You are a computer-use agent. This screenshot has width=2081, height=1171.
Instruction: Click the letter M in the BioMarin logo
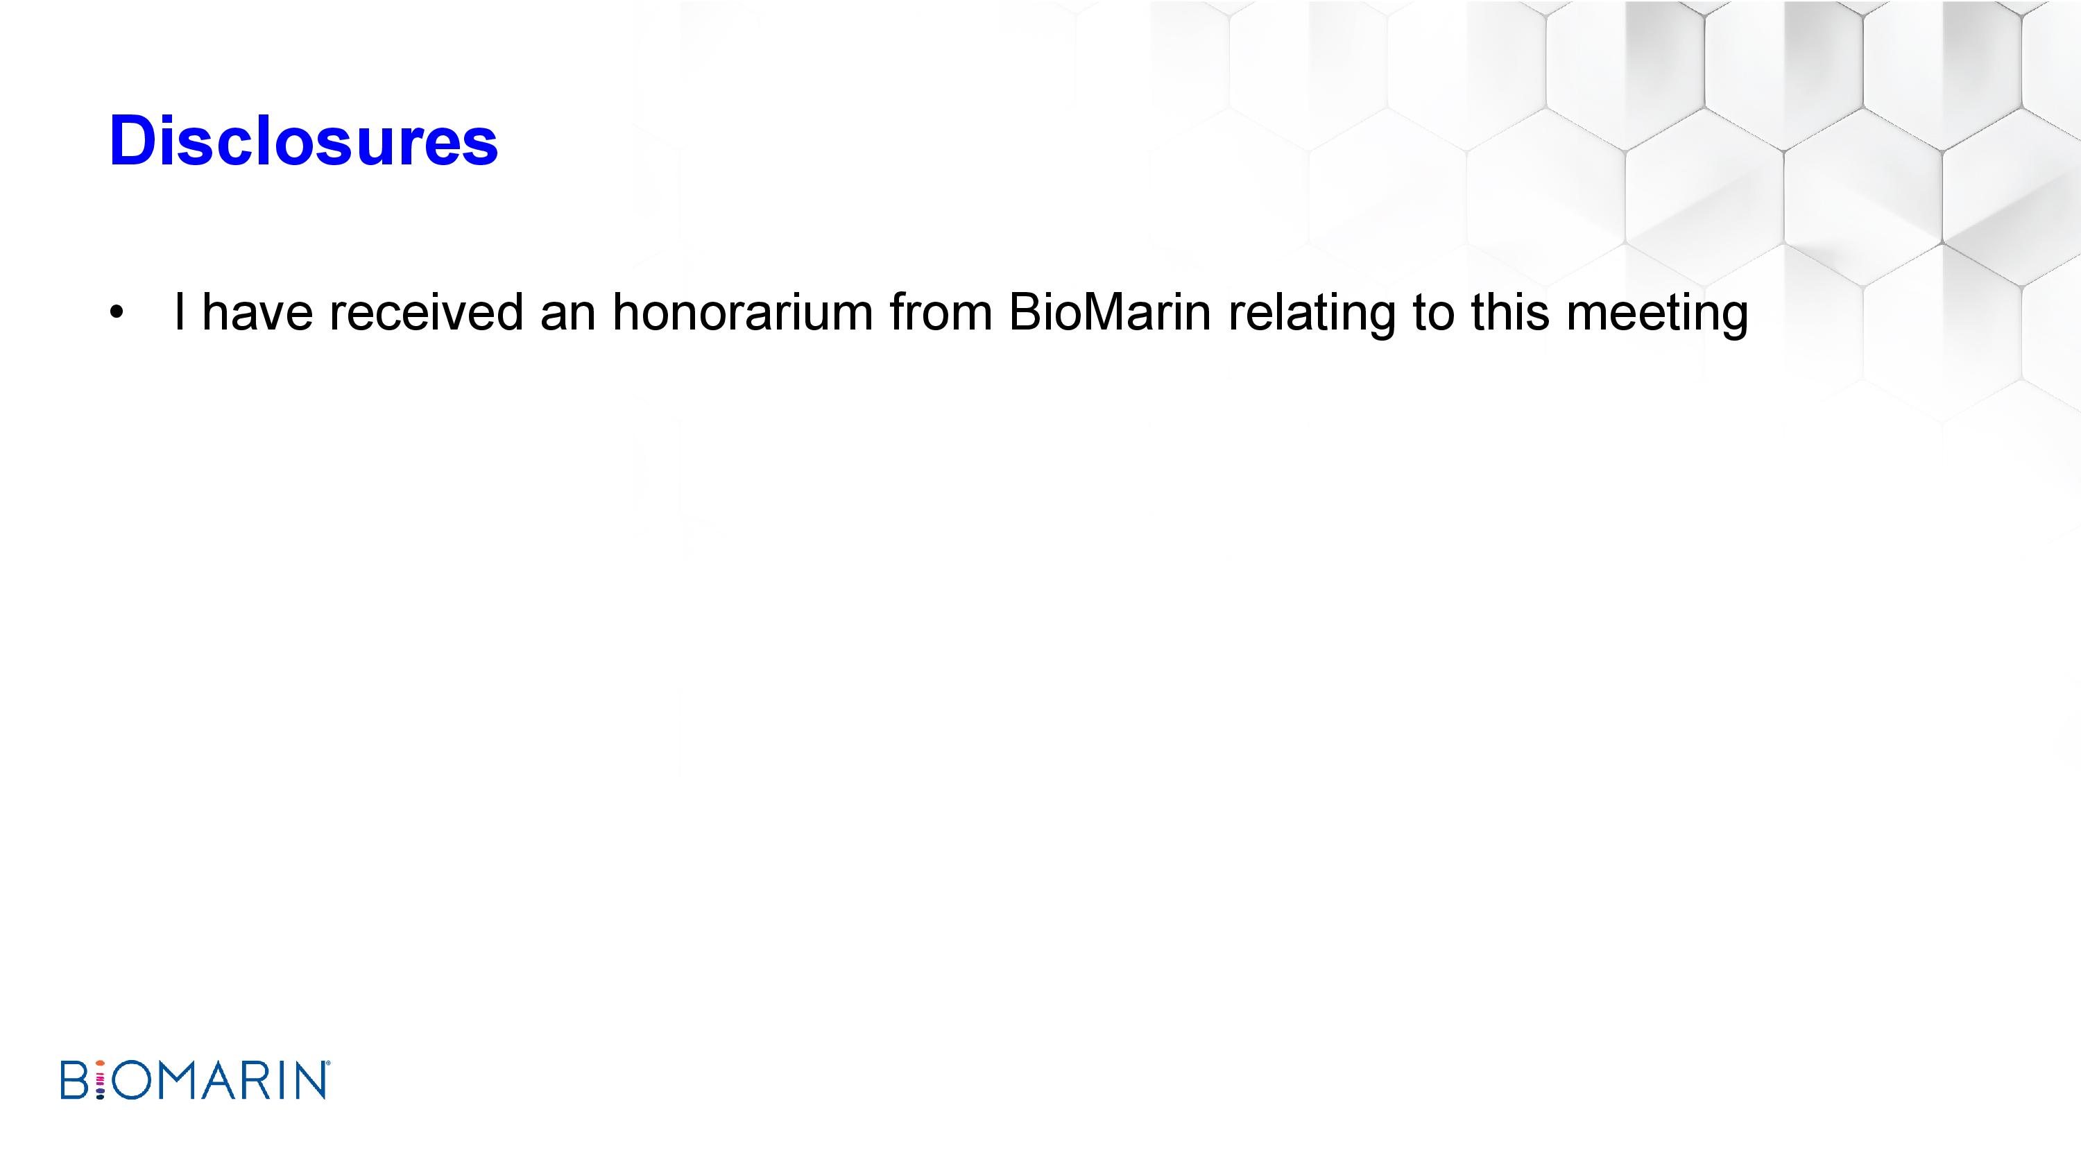(175, 1079)
